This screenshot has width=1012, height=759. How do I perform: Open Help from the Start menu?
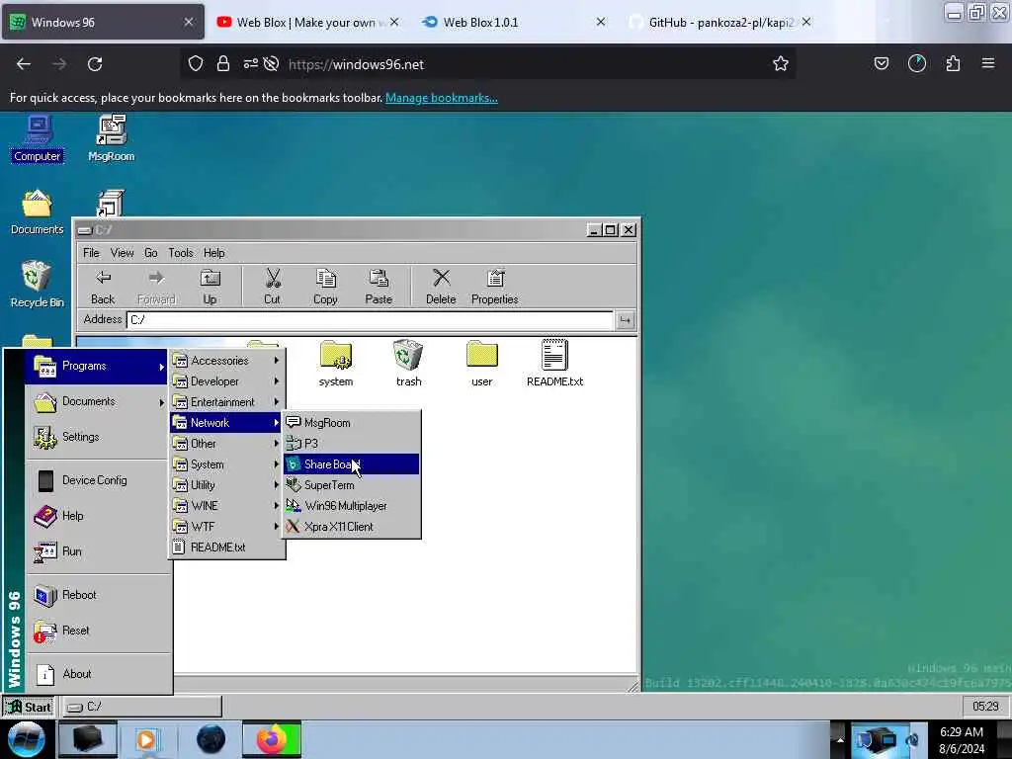click(97, 516)
